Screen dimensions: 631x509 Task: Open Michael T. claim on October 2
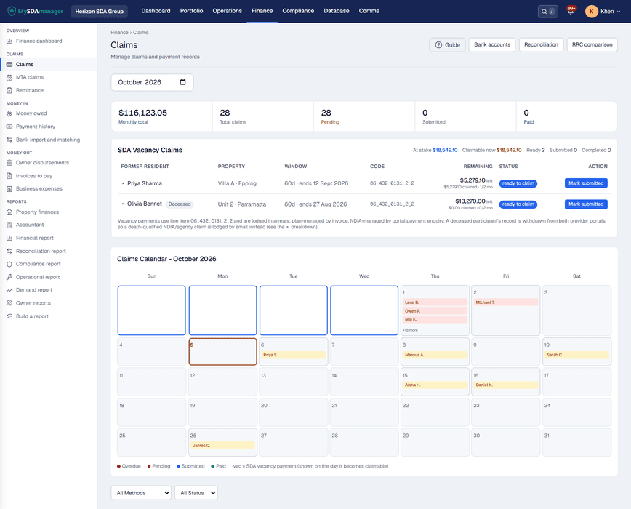pos(506,302)
